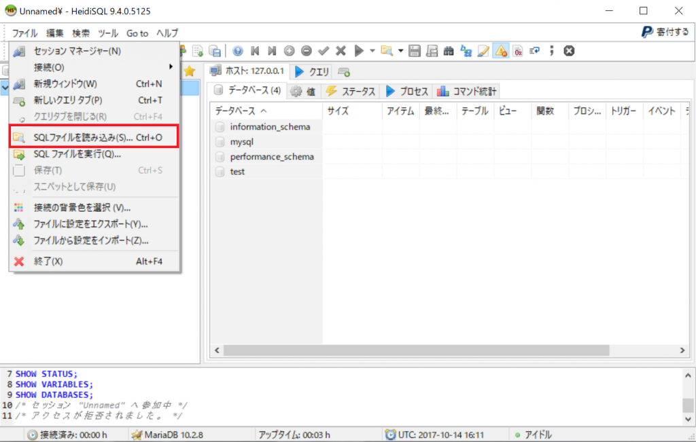
Task: Sort by テーブル column header
Action: (475, 111)
